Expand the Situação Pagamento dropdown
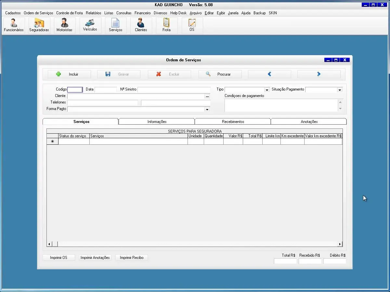The image size is (390, 292). click(340, 90)
